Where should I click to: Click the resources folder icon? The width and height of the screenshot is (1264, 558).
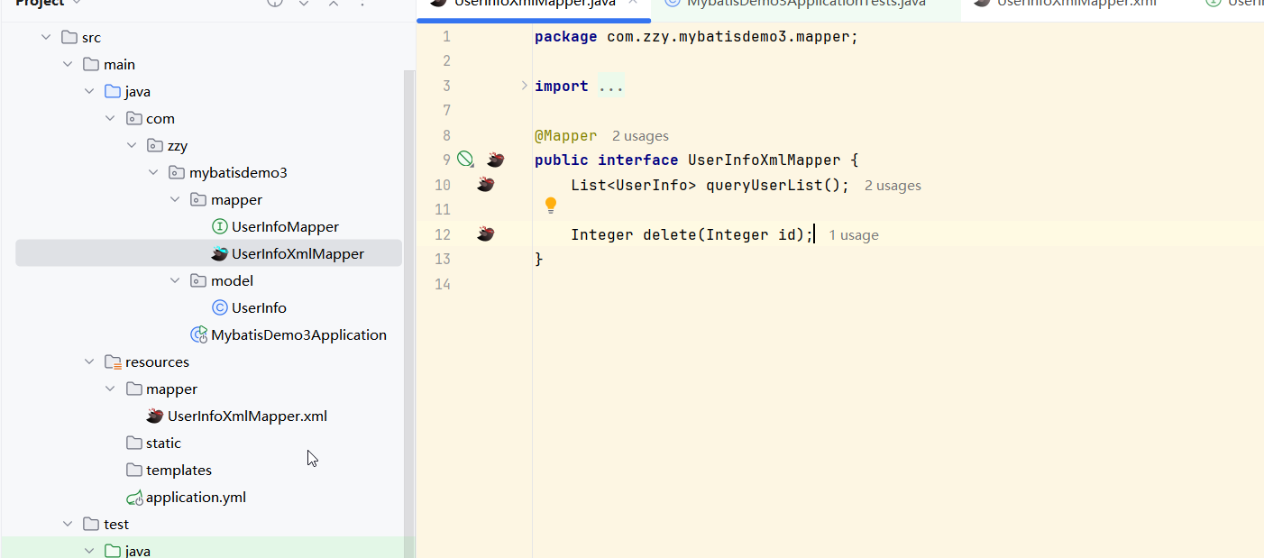click(x=113, y=361)
